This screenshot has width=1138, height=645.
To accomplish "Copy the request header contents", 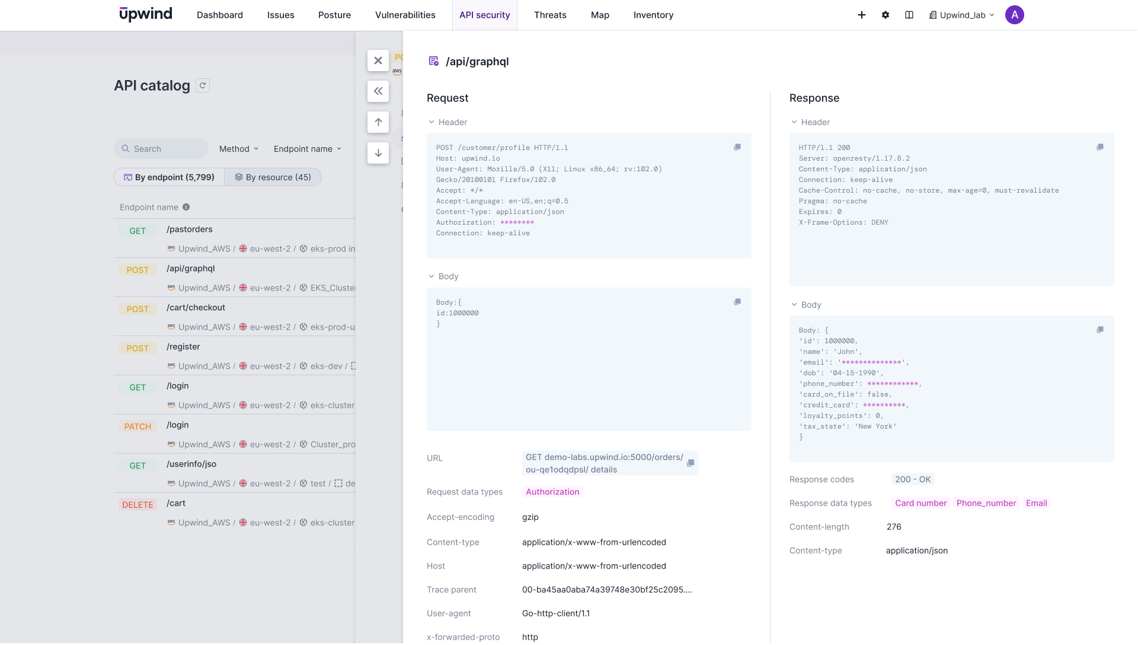I will click(737, 146).
